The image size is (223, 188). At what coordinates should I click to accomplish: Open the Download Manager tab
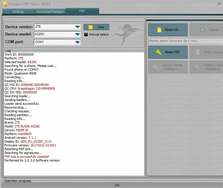50,12
